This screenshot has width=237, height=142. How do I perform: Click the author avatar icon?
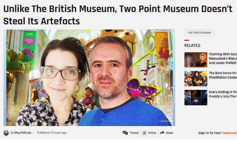(x=6, y=133)
